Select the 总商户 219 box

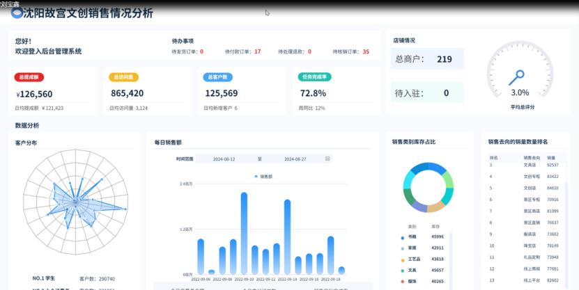[424, 59]
